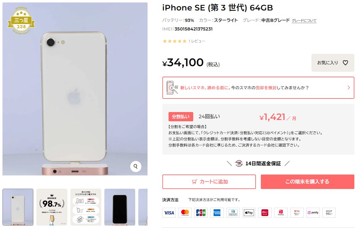Select the JCB payment icon
The image size is (359, 229).
(x=201, y=213)
